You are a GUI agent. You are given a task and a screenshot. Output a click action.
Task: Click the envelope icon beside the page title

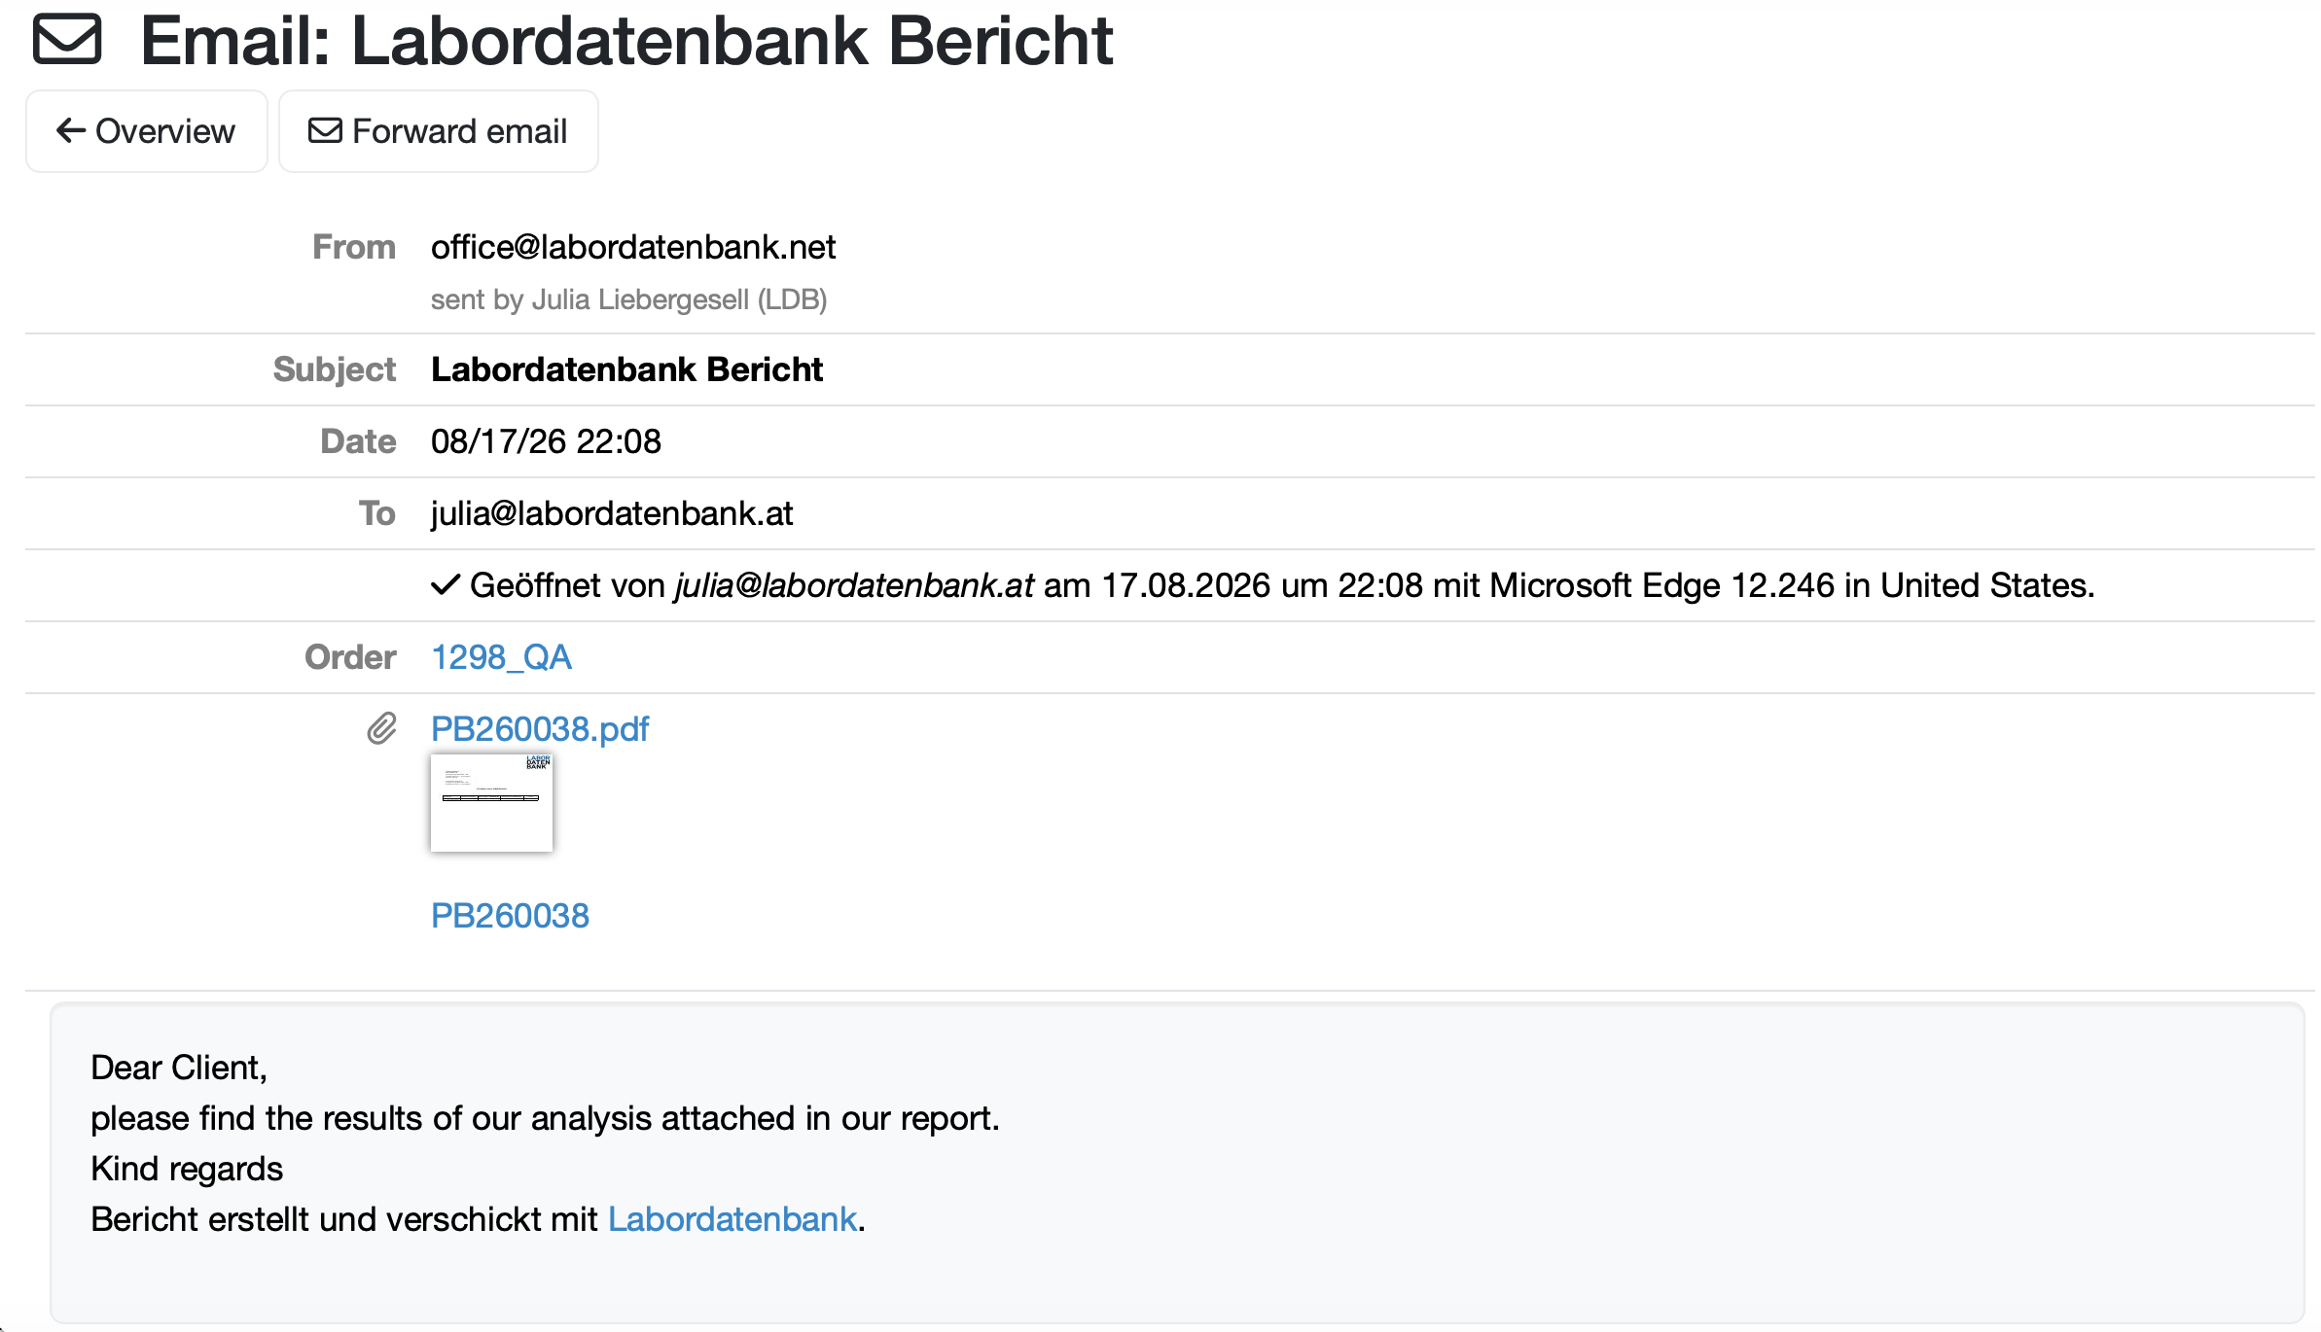pyautogui.click(x=67, y=40)
